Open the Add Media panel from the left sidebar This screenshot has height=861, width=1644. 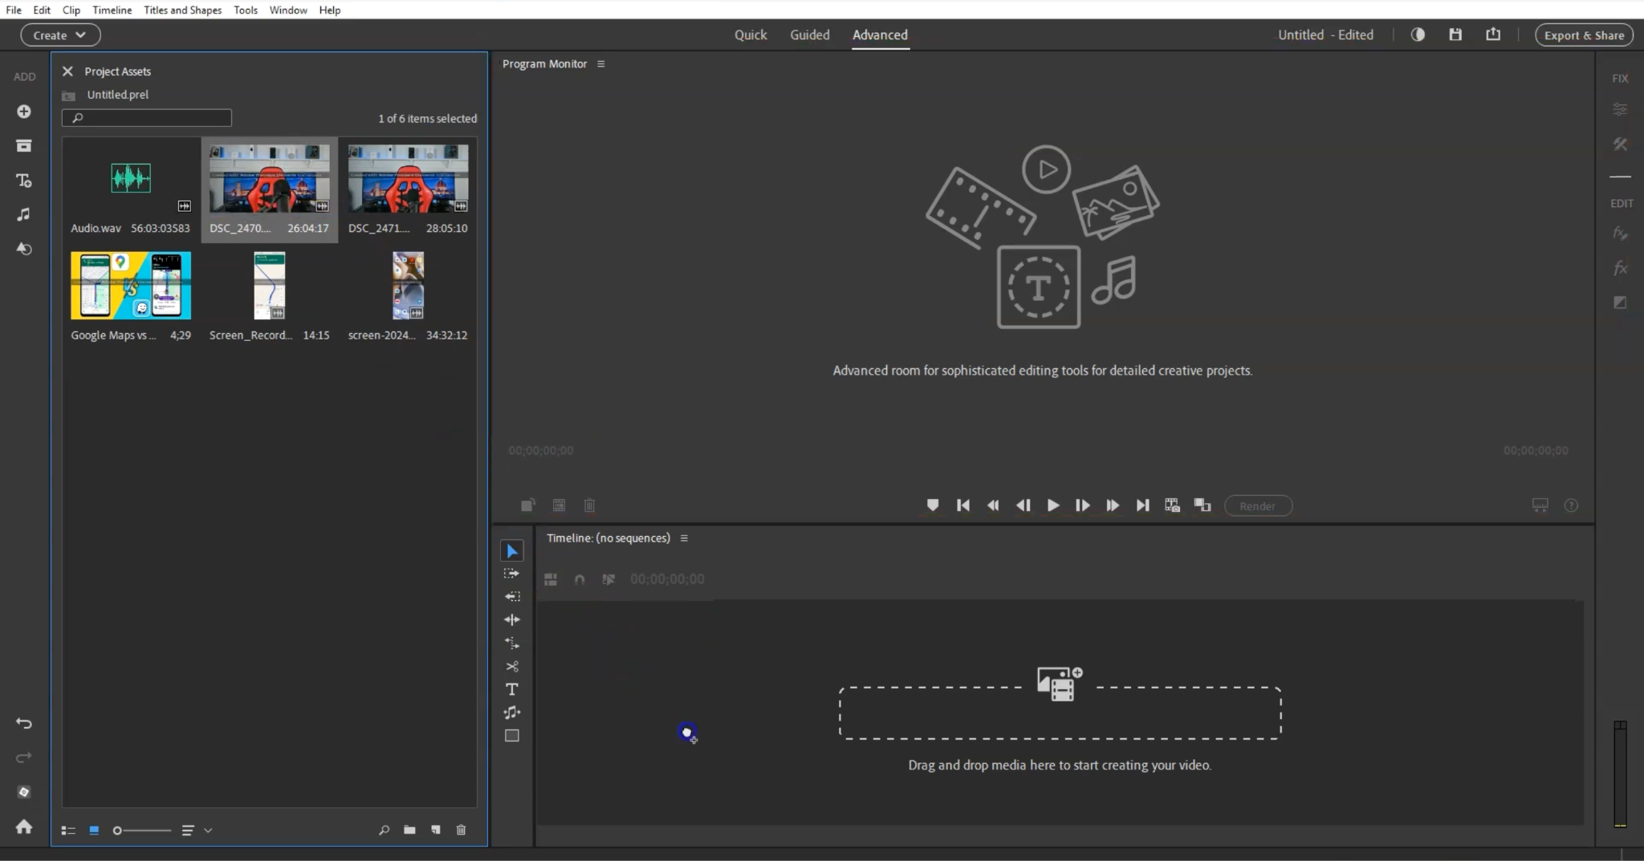pos(24,111)
